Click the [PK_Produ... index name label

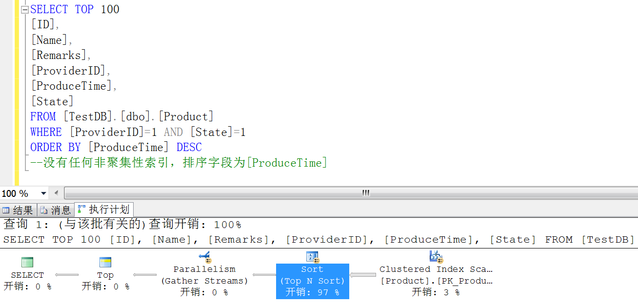point(436,281)
